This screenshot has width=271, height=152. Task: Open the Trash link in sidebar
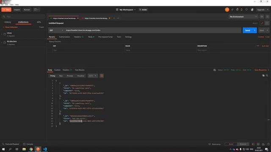pos(41,27)
